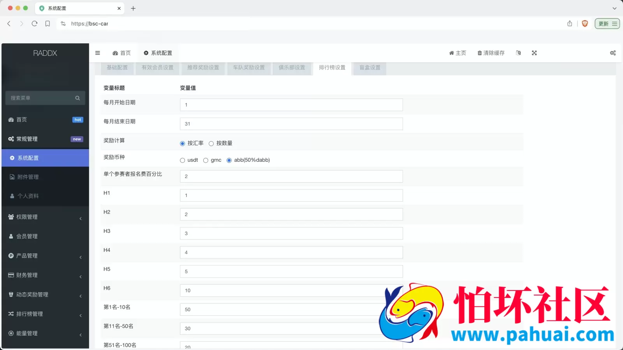Click the hot badge beside 首页
This screenshot has height=350, width=623.
78,120
